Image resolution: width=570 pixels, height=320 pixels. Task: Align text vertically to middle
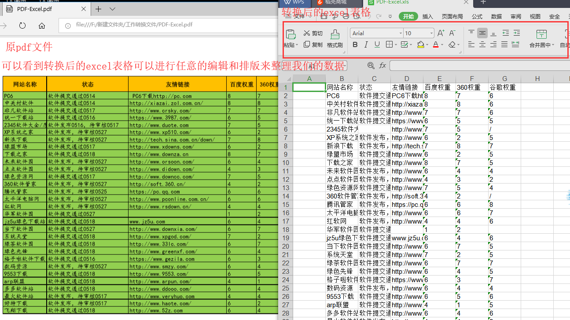pyautogui.click(x=482, y=33)
